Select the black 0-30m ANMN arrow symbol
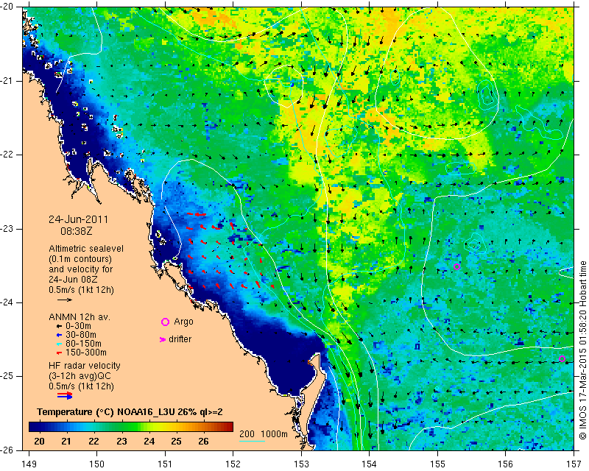This screenshot has height=471, width=589. 59,327
